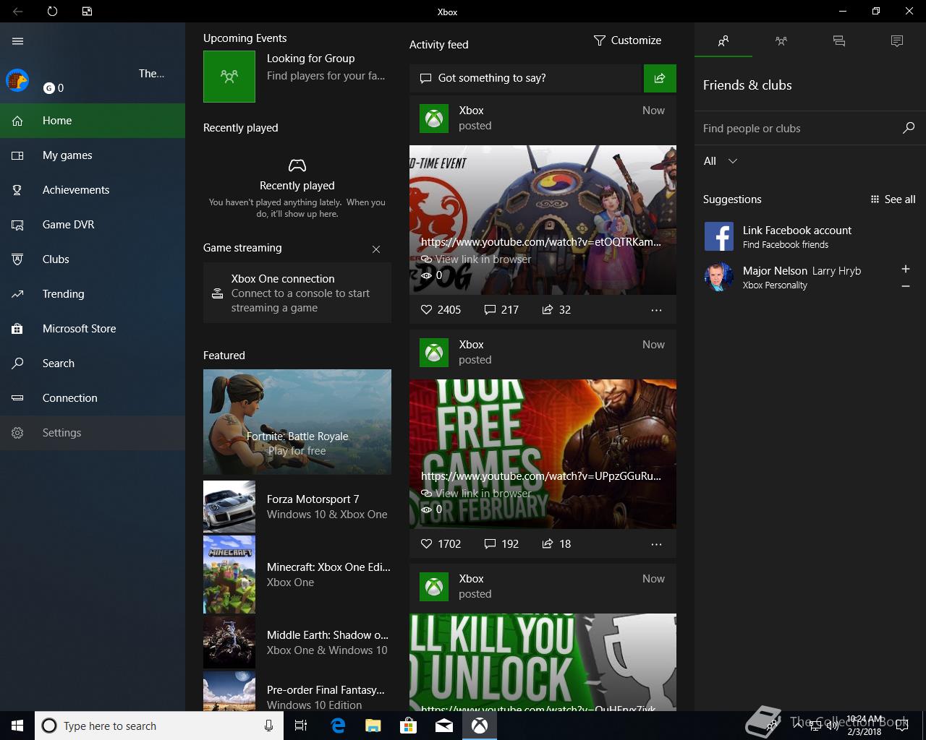This screenshot has width=926, height=740.
Task: Open the hamburger navigation menu
Action: [18, 40]
